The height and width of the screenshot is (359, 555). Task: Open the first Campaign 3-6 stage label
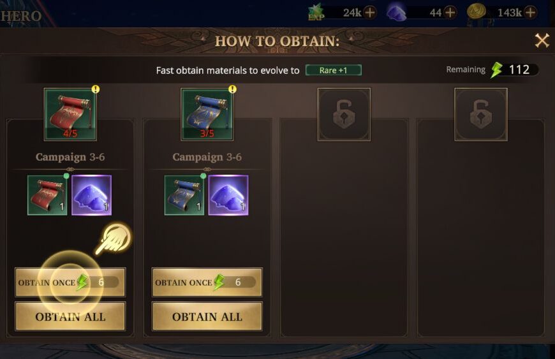[x=70, y=157]
